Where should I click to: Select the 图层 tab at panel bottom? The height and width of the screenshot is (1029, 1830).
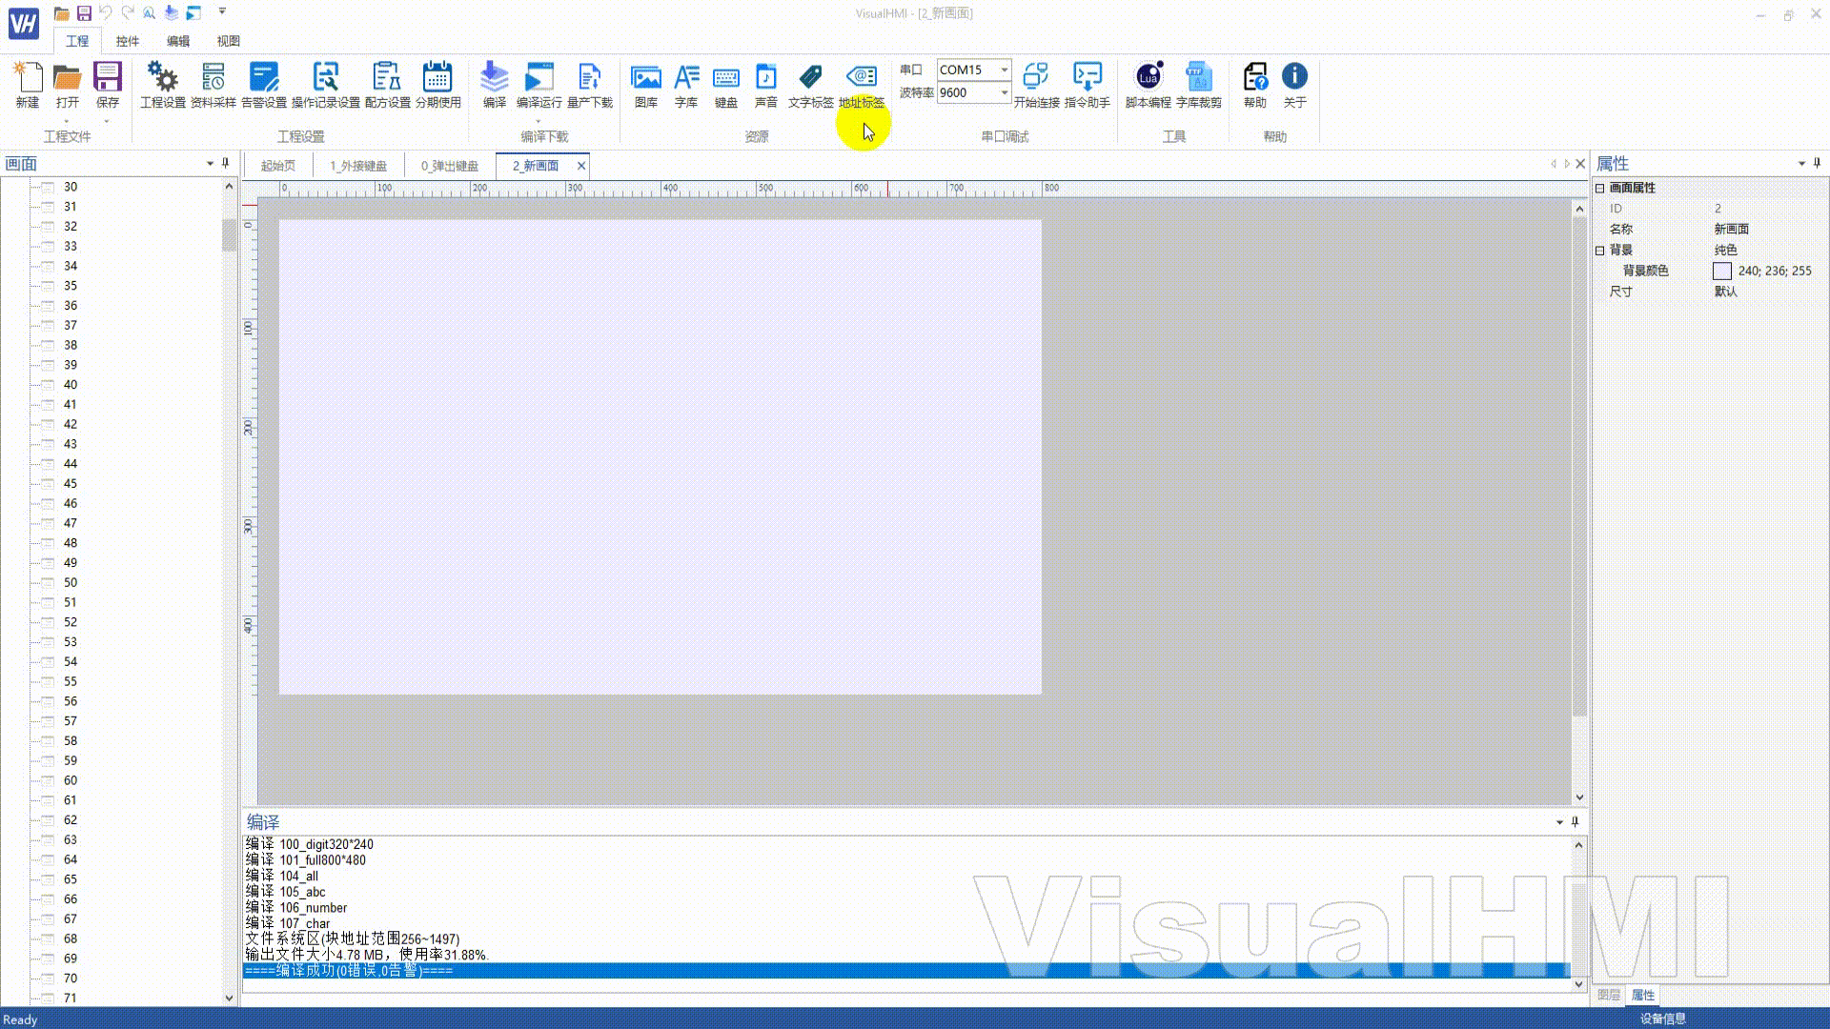point(1609,995)
